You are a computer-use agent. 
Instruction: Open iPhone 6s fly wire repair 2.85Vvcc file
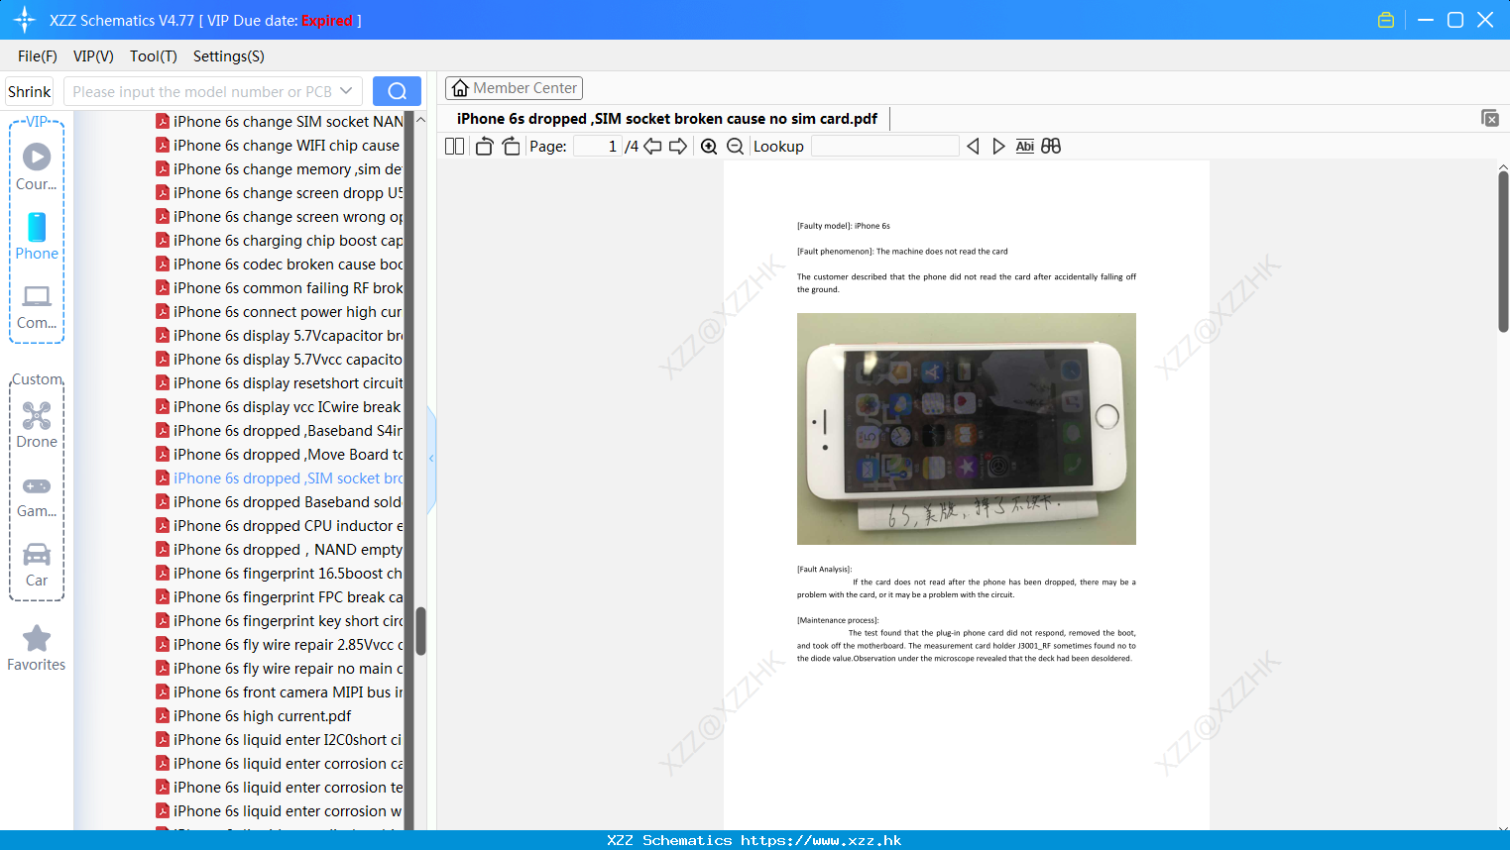(x=279, y=645)
